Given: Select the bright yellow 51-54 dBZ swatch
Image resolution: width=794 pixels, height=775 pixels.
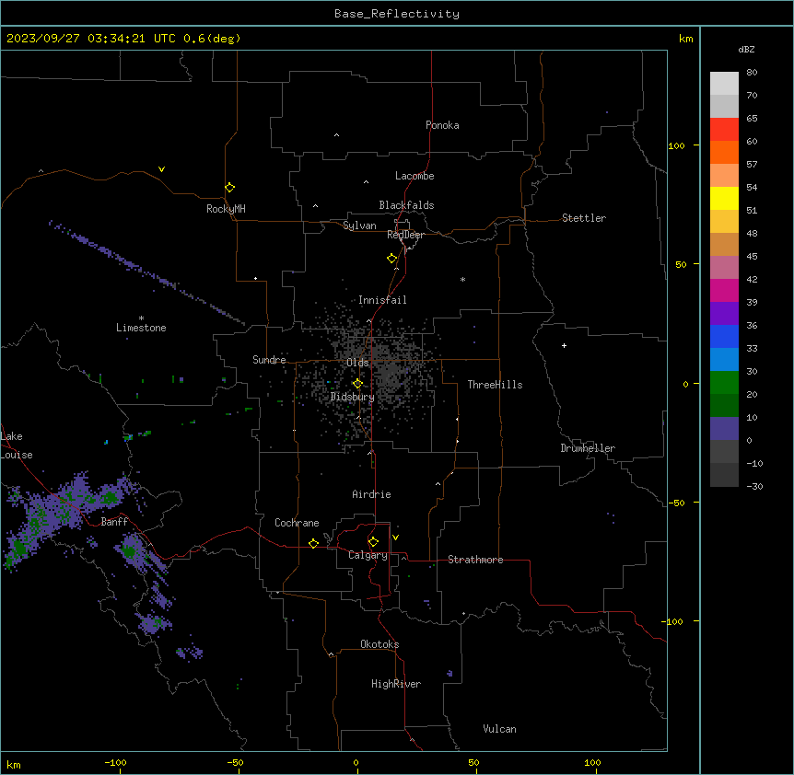Looking at the screenshot, I should tap(724, 198).
